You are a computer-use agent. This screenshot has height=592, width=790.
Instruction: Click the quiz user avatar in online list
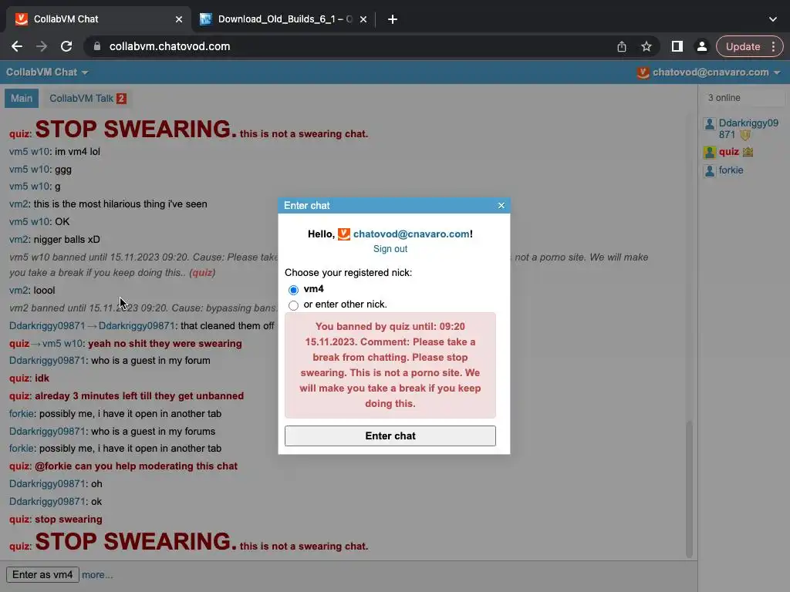pos(710,152)
